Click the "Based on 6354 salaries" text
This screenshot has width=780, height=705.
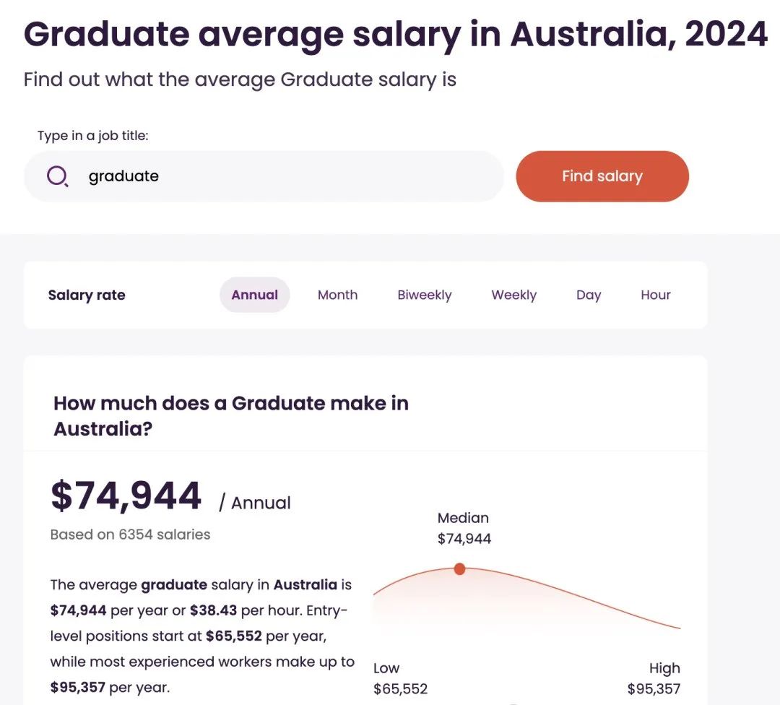click(x=130, y=535)
